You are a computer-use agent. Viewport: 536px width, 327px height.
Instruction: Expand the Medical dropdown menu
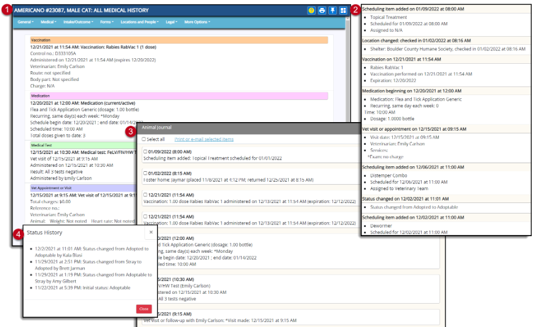pos(49,22)
